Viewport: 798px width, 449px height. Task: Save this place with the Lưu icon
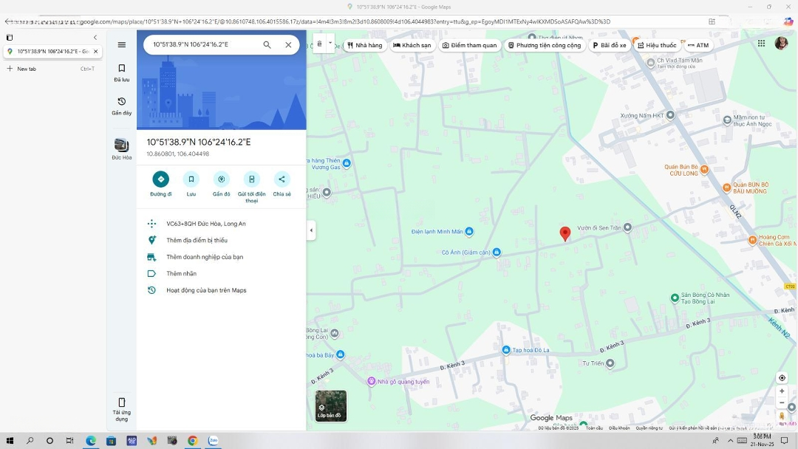[x=191, y=179]
